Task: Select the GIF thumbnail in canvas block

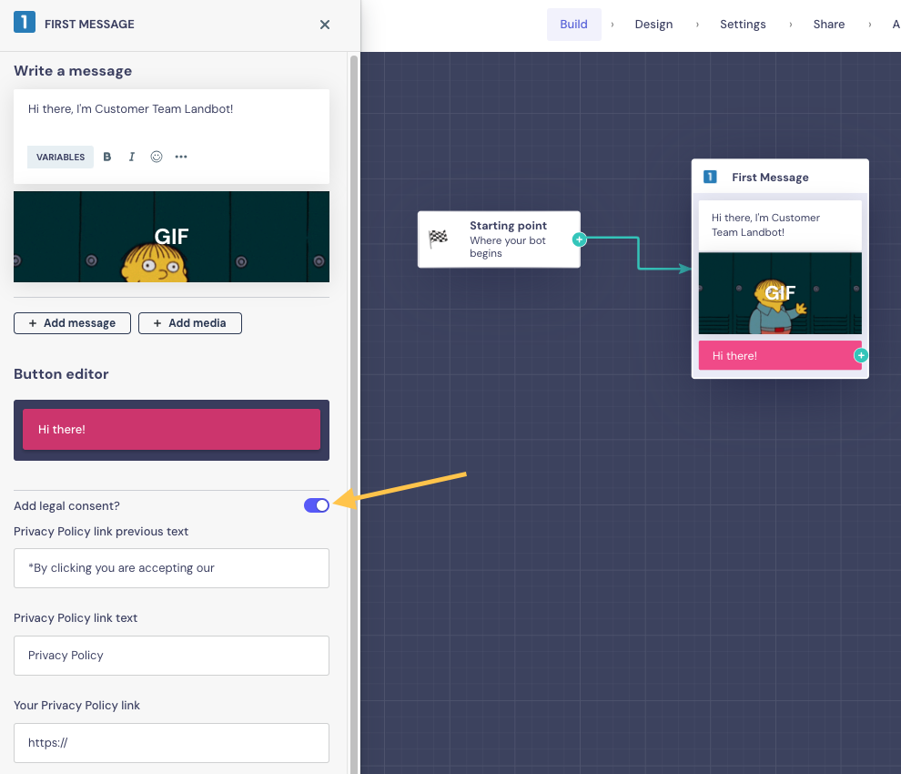Action: point(780,293)
